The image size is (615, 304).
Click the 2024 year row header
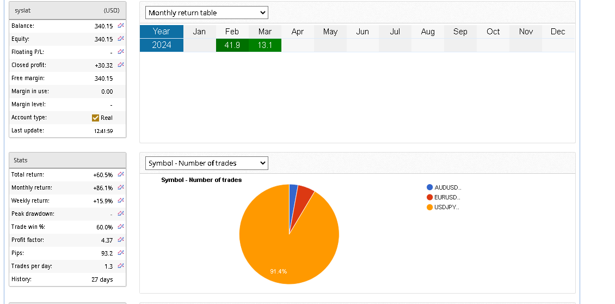point(162,45)
